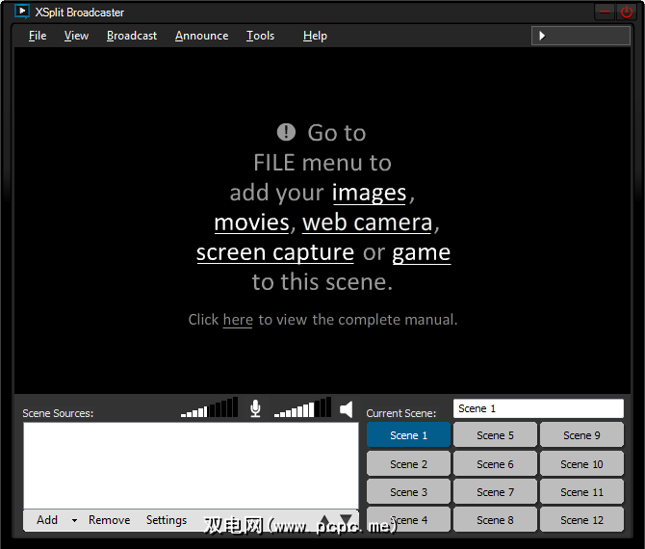Move source down with the down arrow
Image resolution: width=645 pixels, height=549 pixels.
tap(346, 520)
